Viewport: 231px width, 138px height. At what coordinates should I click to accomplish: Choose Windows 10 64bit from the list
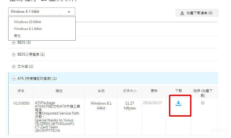[27, 22]
